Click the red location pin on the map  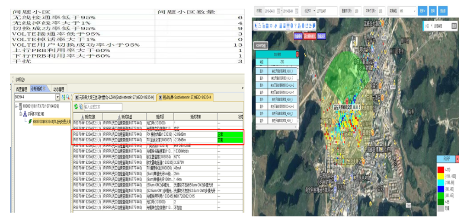coord(347,102)
